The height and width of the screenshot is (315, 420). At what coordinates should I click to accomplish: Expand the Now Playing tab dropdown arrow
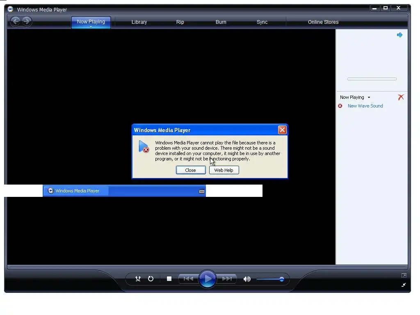tap(91, 27)
